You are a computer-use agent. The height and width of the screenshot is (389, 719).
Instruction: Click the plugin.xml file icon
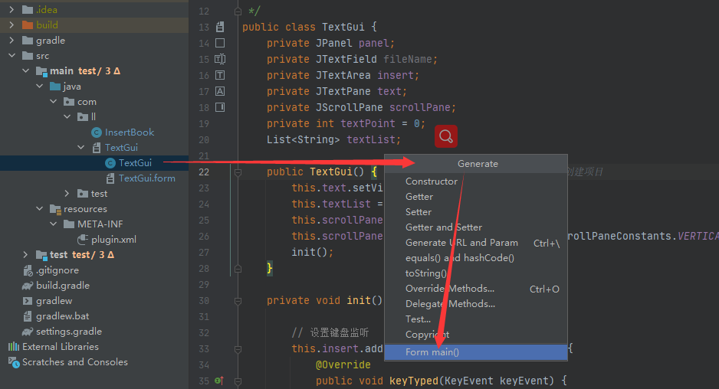(83, 239)
